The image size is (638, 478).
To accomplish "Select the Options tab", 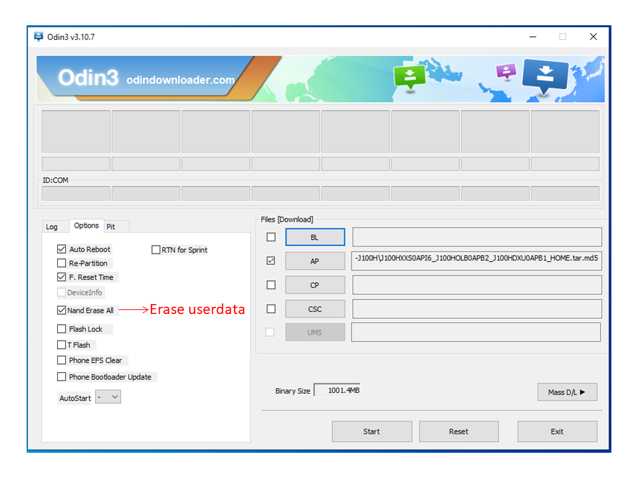I will pyautogui.click(x=86, y=225).
